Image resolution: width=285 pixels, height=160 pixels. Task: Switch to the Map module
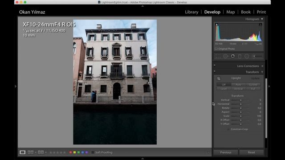tap(231, 12)
